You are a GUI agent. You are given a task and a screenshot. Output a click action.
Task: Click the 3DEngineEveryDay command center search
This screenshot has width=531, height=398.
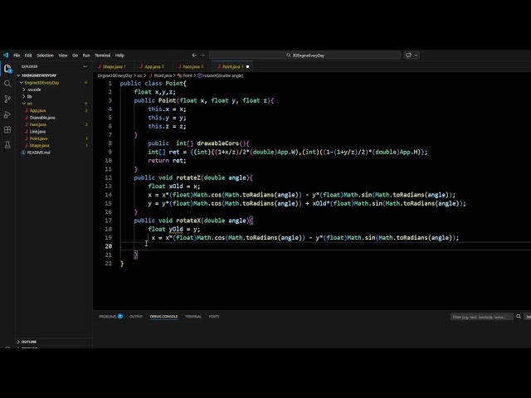(x=304, y=56)
